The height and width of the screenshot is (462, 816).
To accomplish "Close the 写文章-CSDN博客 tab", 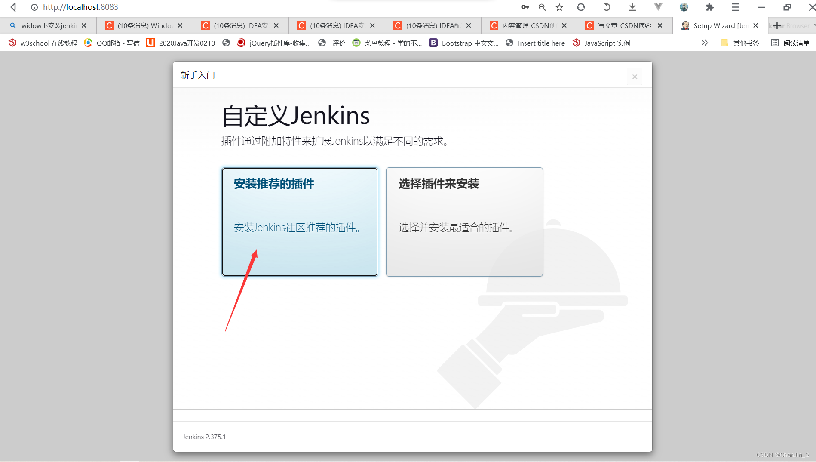I will coord(660,25).
